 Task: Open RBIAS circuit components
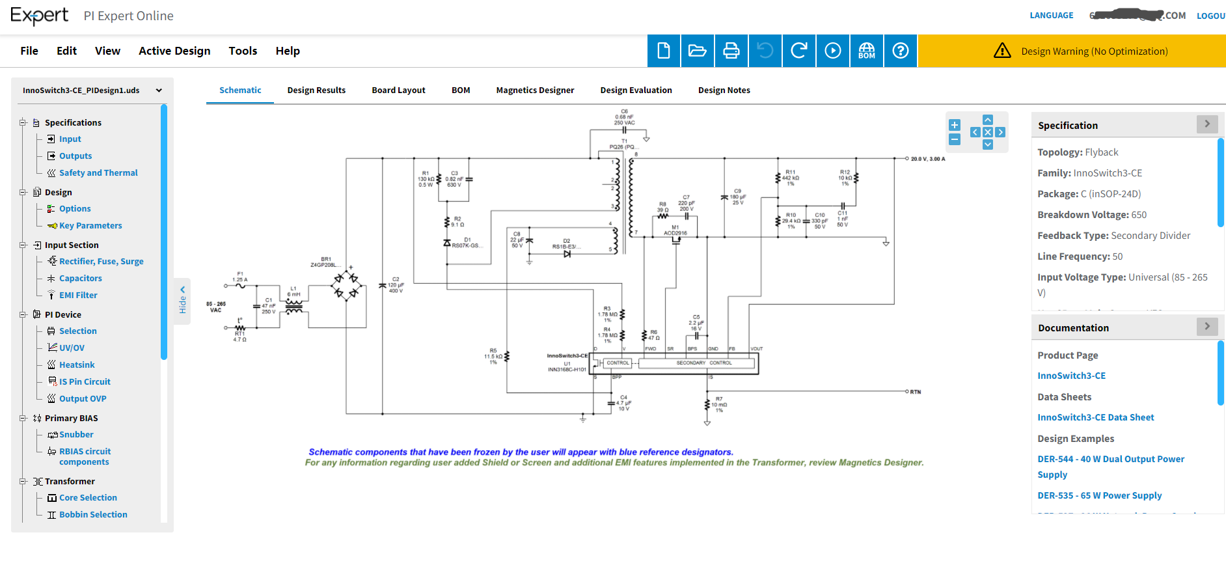(85, 457)
